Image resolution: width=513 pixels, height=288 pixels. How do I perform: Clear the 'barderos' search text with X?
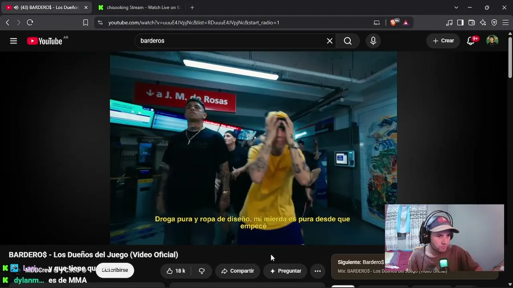[x=329, y=41]
